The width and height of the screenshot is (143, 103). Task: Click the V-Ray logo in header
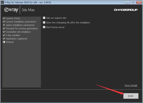click(11, 10)
